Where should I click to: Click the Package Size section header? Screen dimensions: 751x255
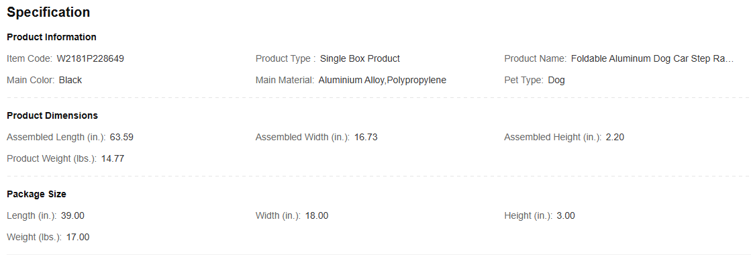36,195
